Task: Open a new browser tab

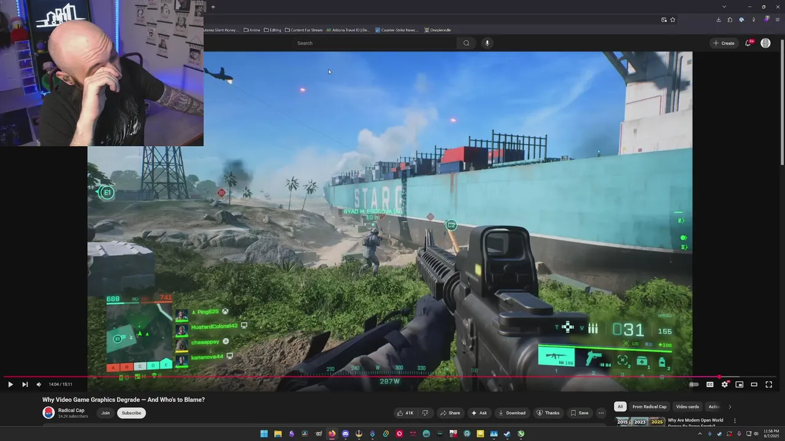Action: [x=213, y=7]
